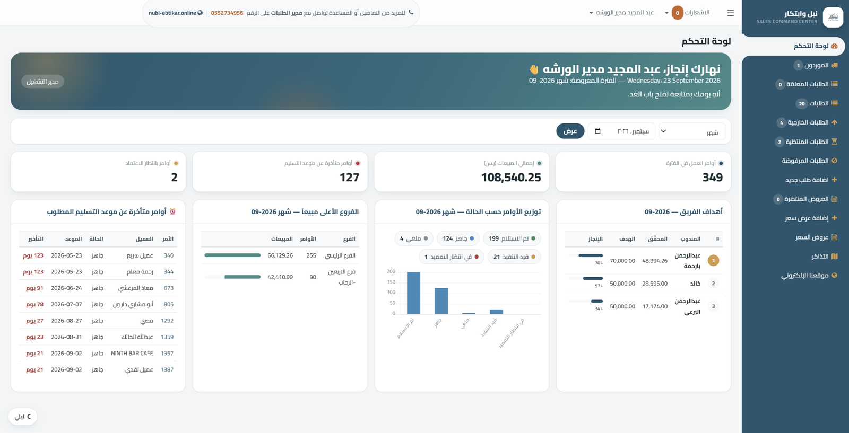
Task: Toggle the ليلي night mode button
Action: pyautogui.click(x=23, y=417)
